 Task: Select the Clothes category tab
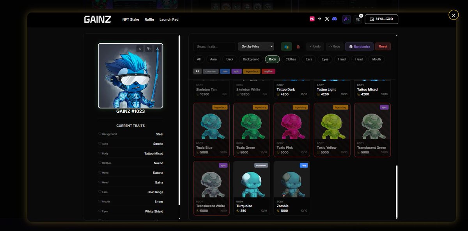[x=291, y=59]
